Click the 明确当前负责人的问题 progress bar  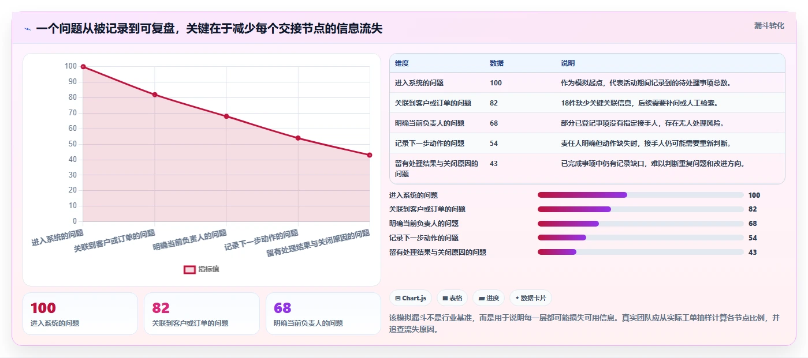tap(641, 224)
